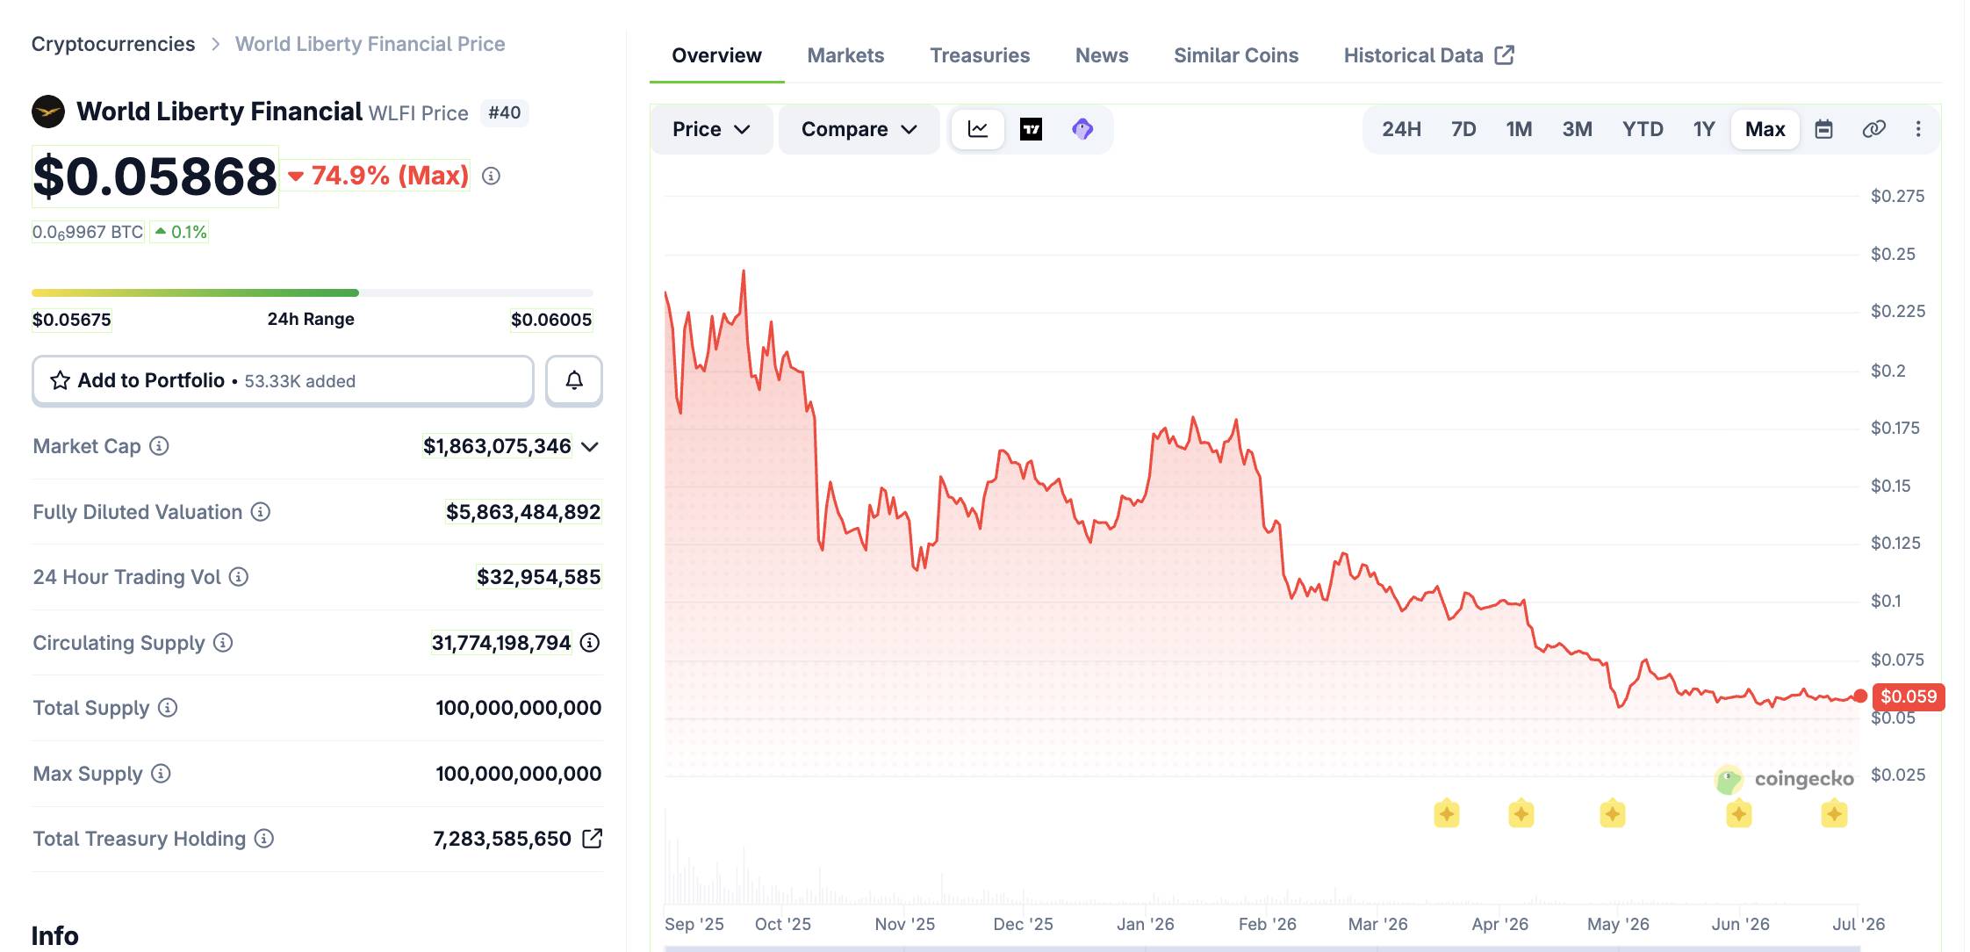Click the $32,954,585 trading volume value

538,577
